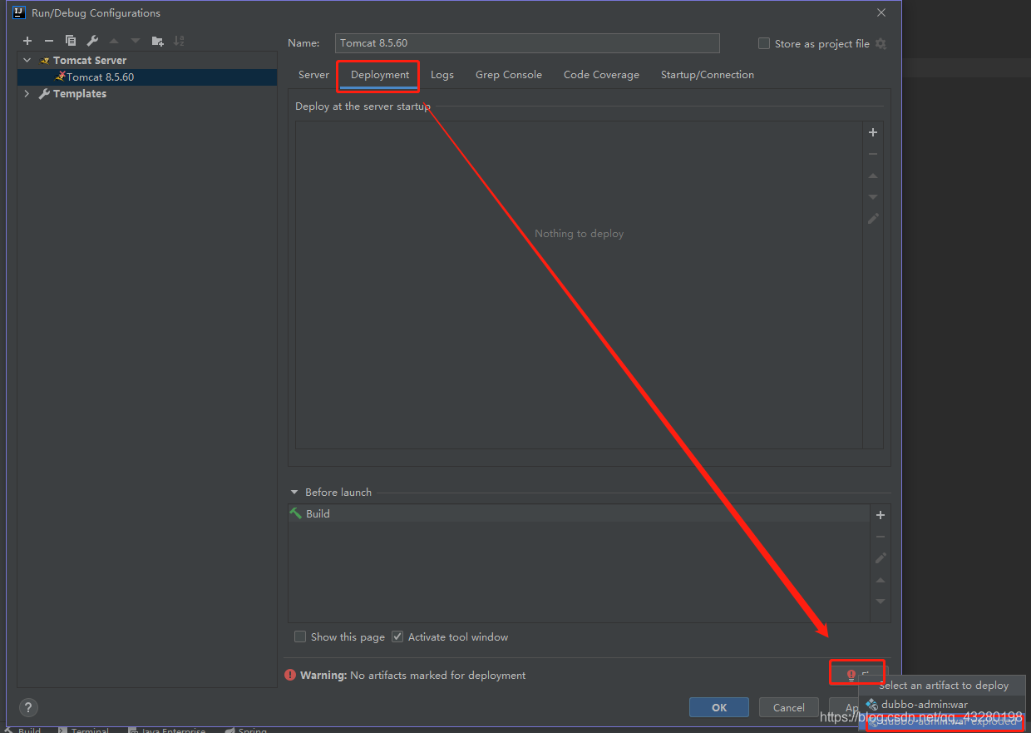Expand the Templates tree node
The height and width of the screenshot is (733, 1031).
pyautogui.click(x=27, y=94)
